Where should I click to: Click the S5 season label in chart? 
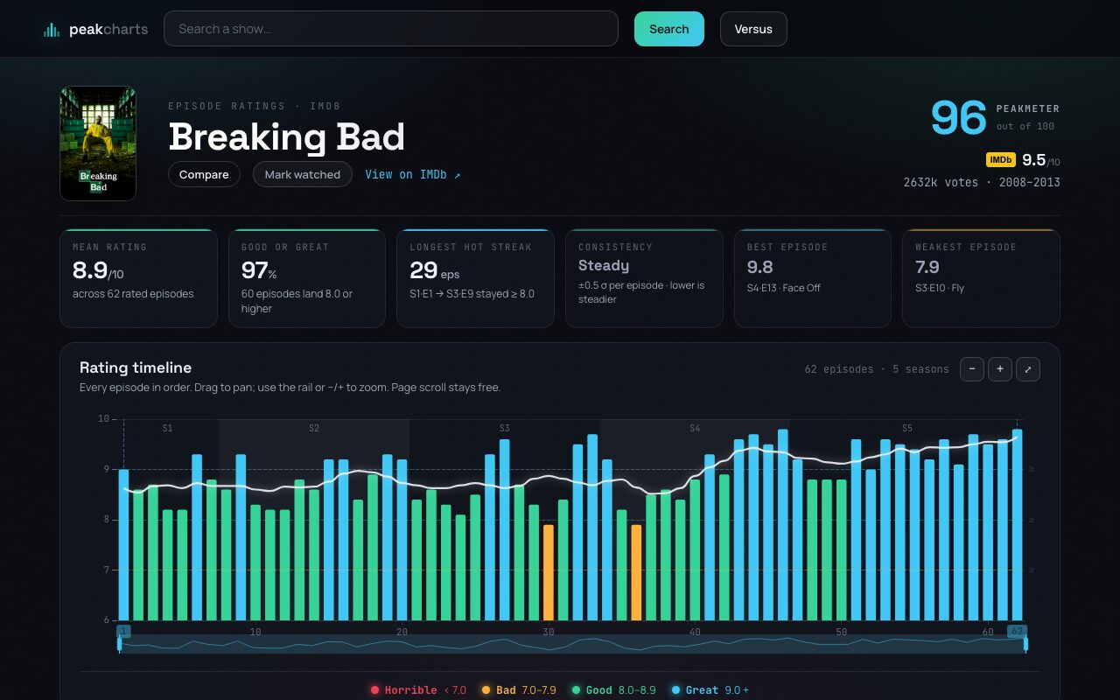(907, 429)
